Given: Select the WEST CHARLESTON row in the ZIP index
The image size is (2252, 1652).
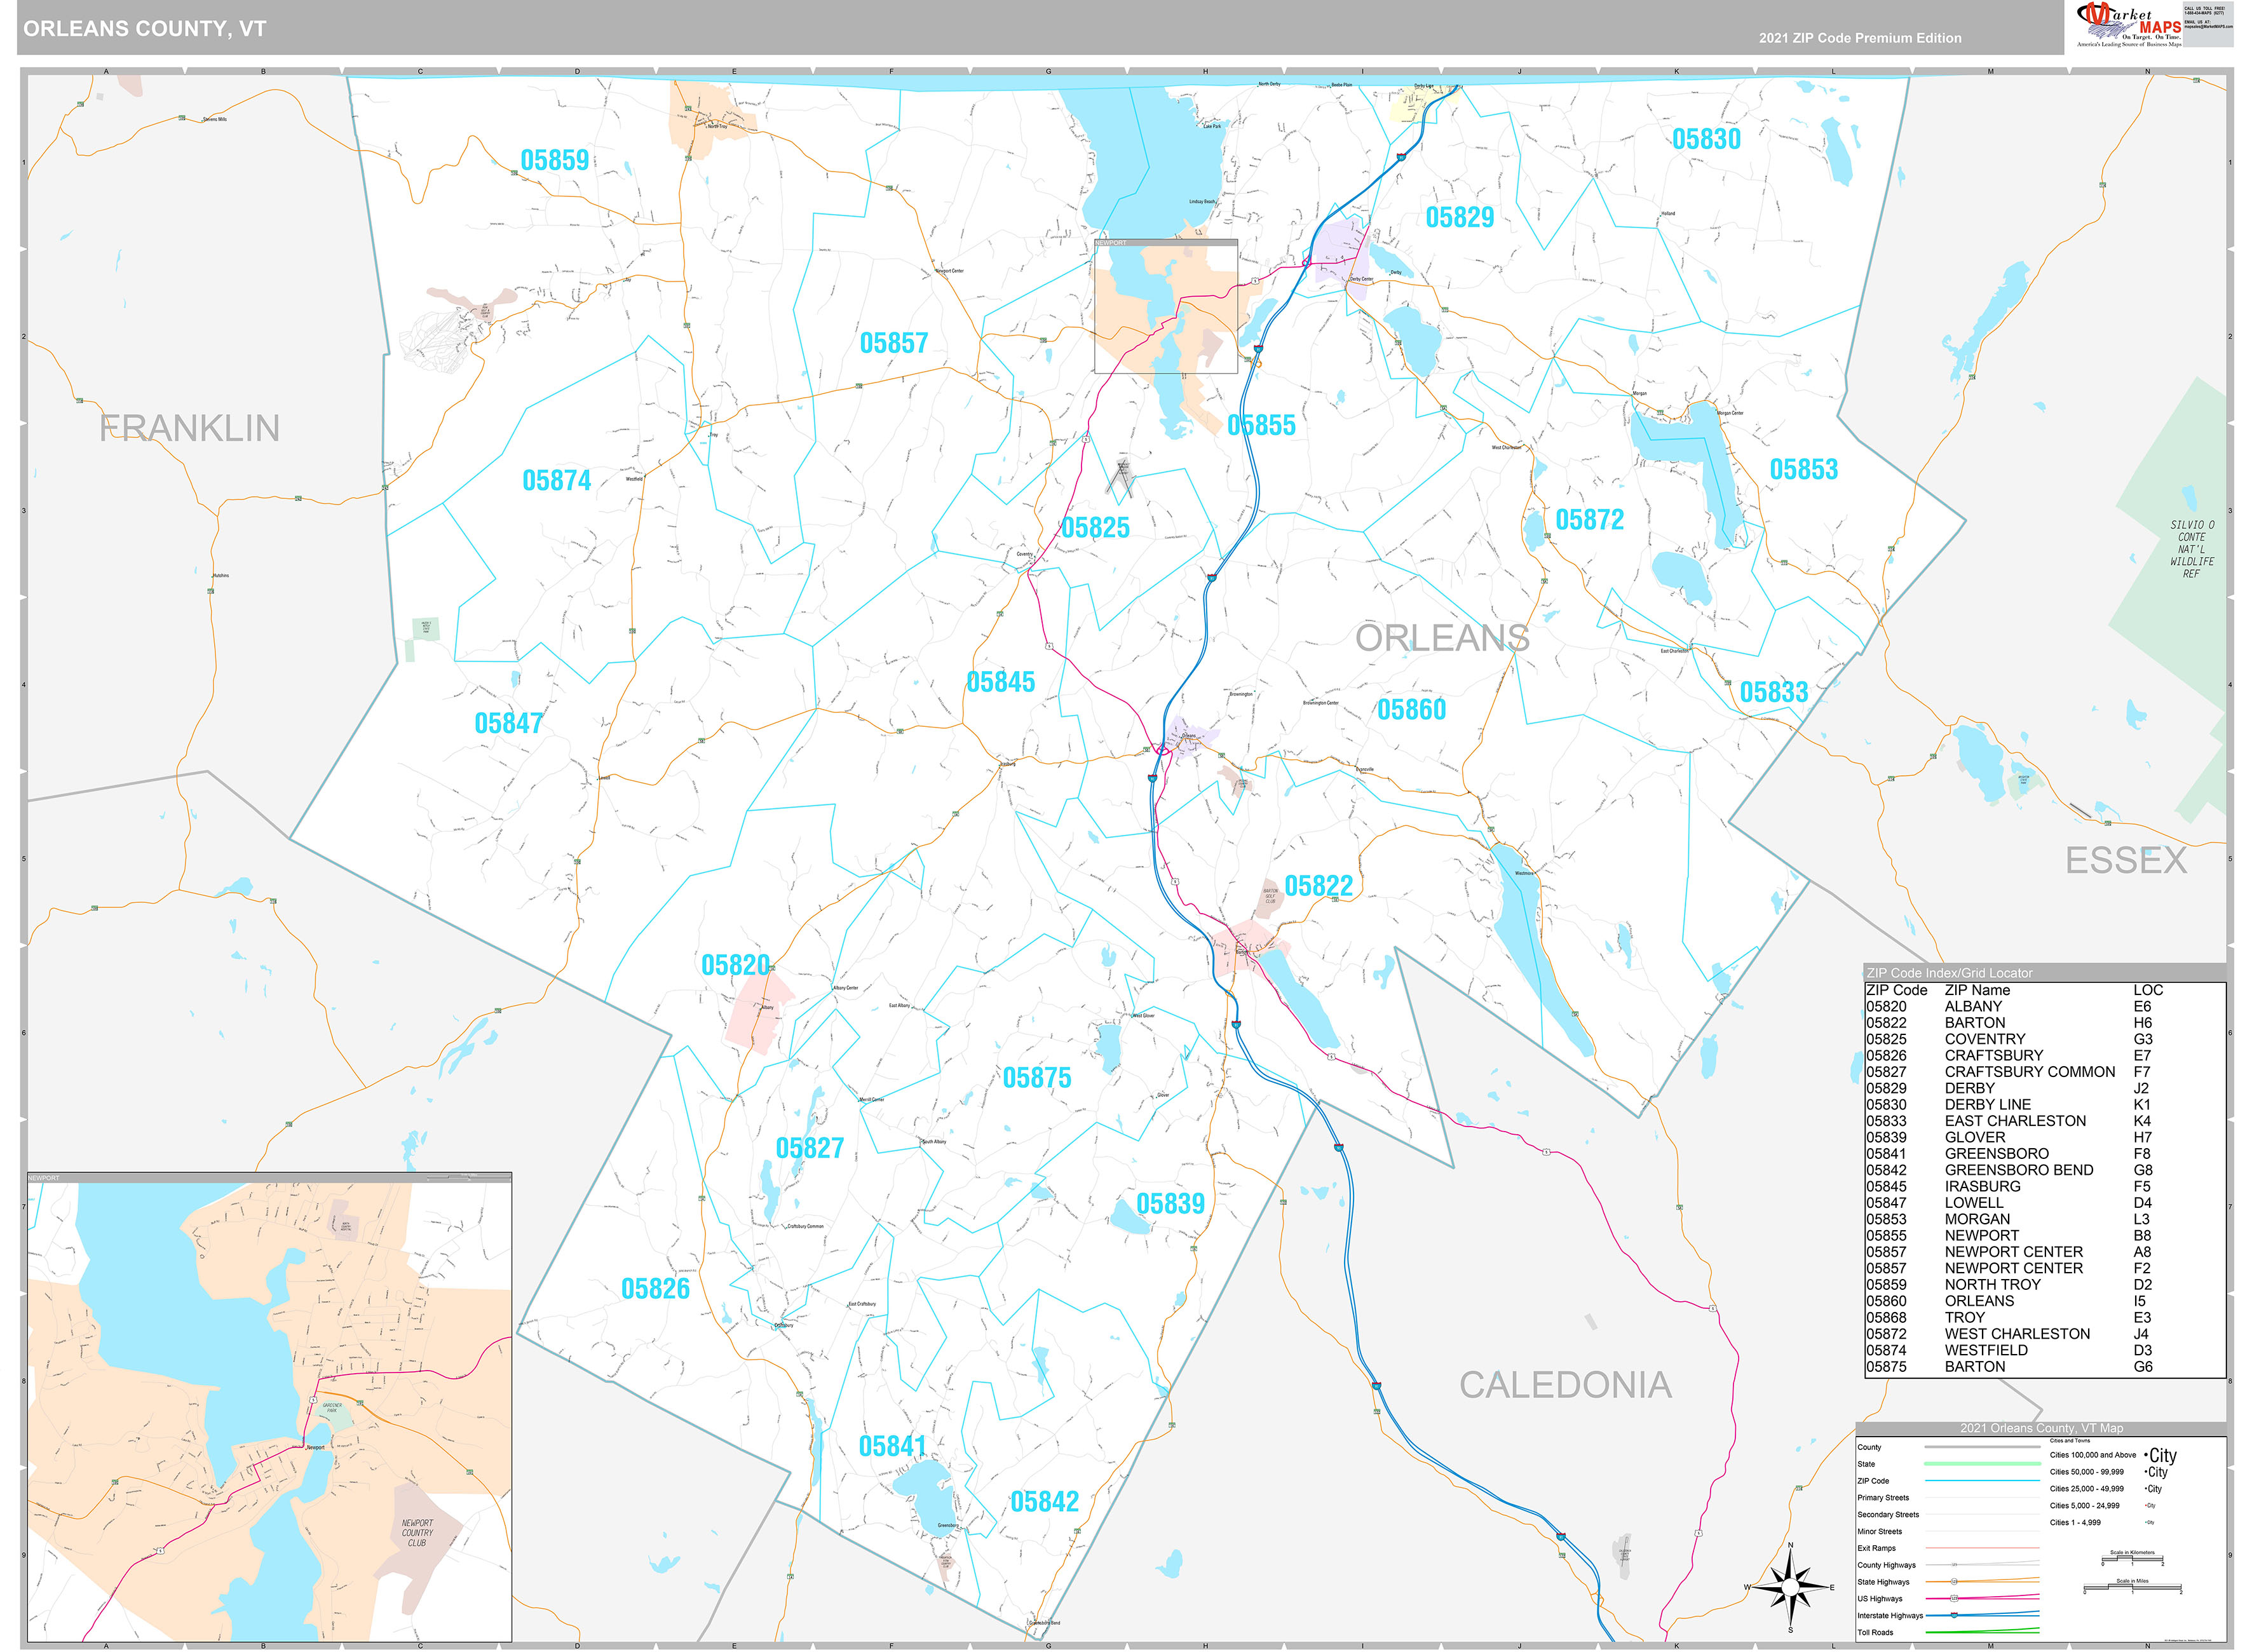Looking at the screenshot, I should tap(2045, 1334).
